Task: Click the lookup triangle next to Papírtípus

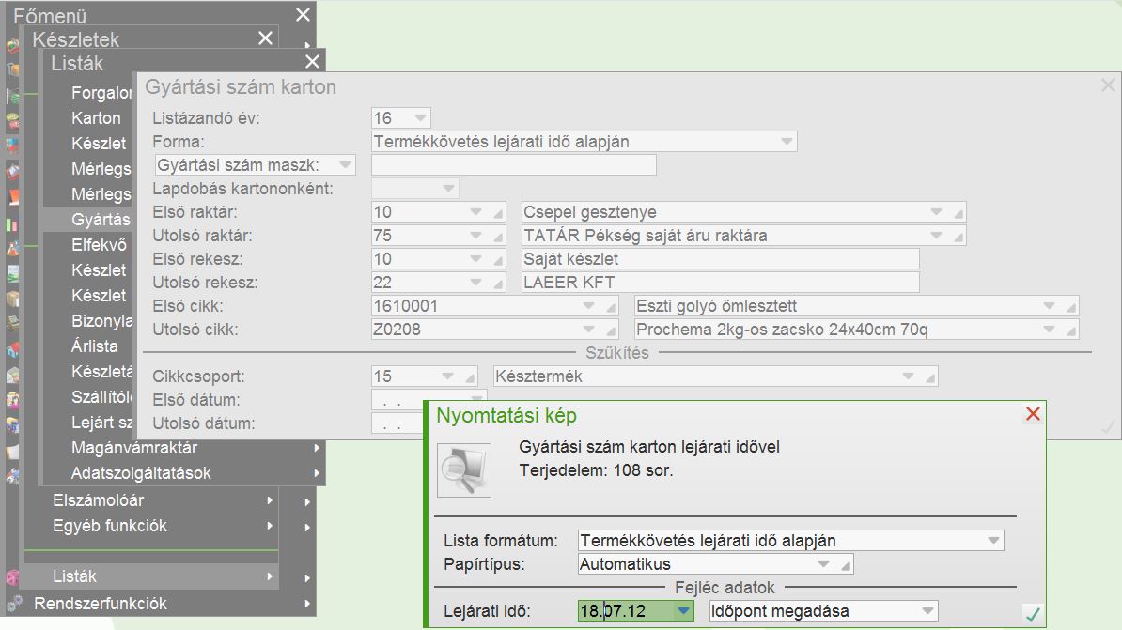Action: 846,565
